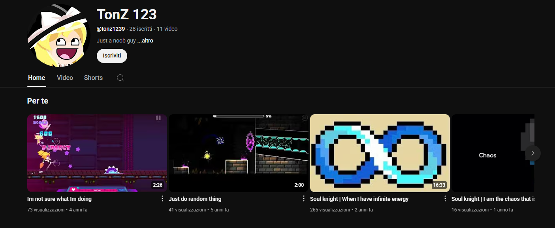Play the blue infinity symbol thumbnail

coord(380,153)
